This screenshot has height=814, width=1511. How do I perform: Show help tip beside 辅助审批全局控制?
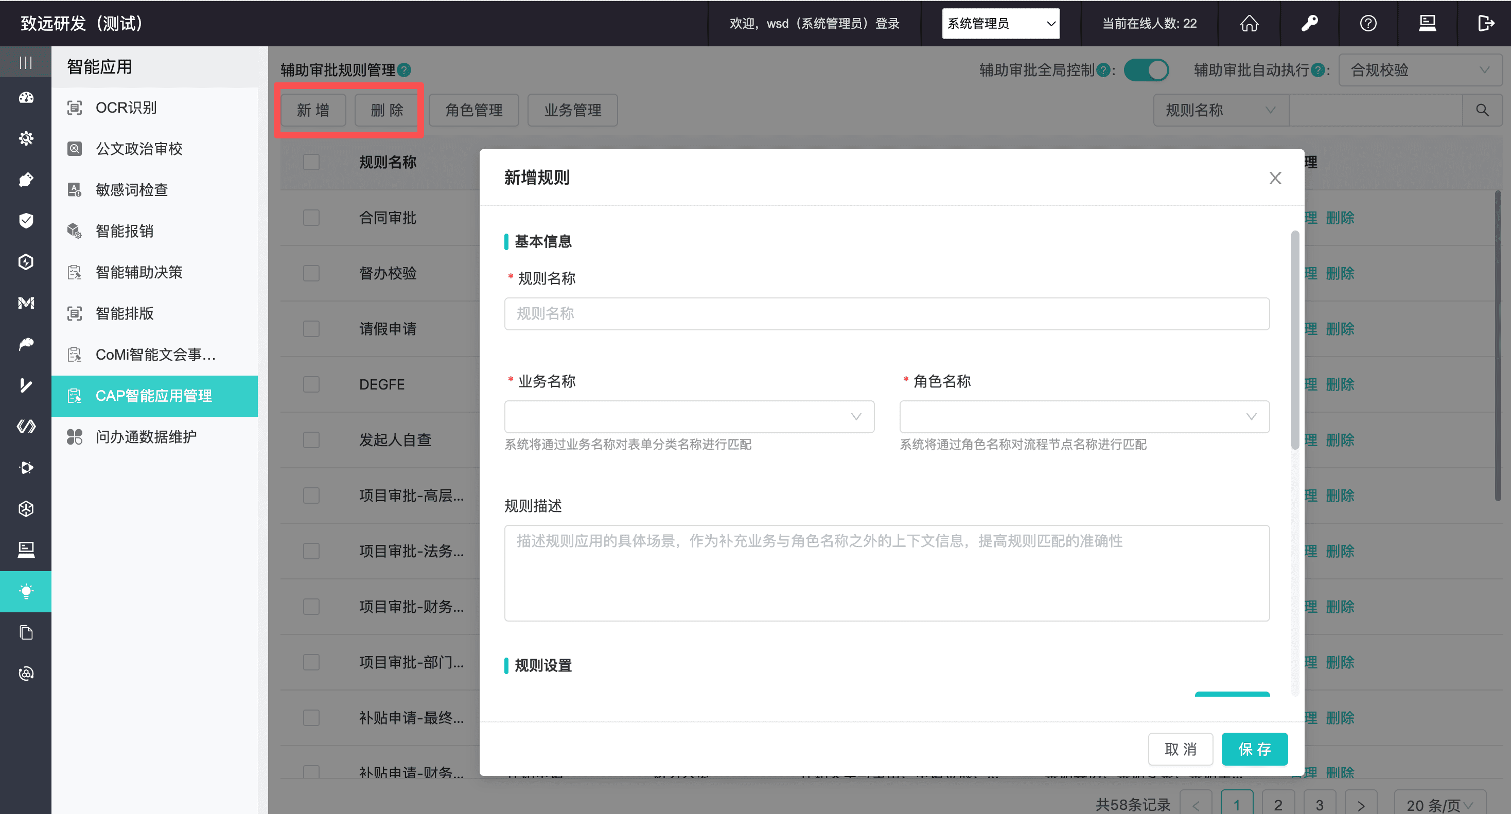tap(1103, 70)
